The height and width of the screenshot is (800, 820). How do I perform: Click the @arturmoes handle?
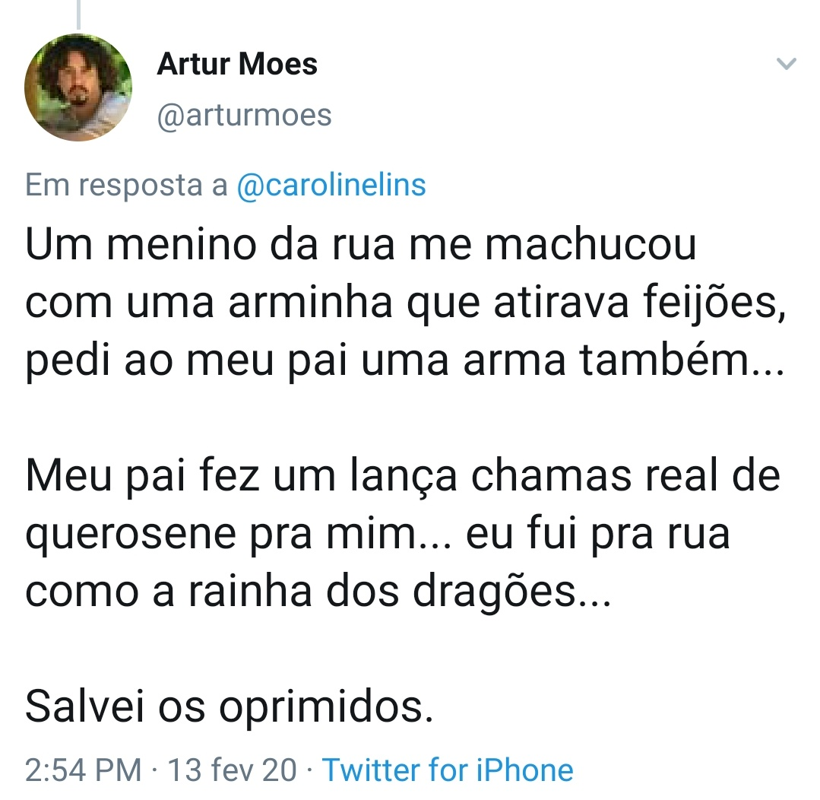[x=244, y=116]
